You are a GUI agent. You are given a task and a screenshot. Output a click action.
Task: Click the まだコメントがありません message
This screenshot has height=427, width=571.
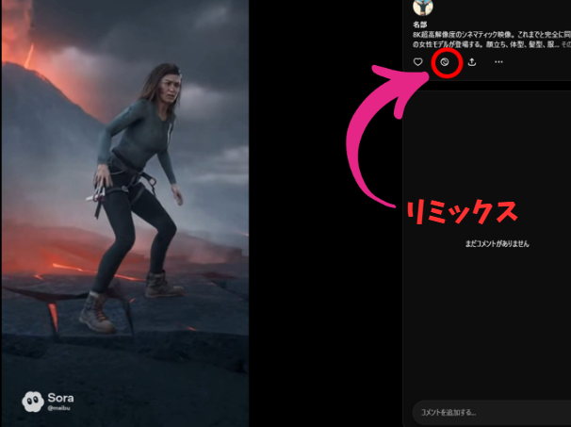tap(497, 243)
